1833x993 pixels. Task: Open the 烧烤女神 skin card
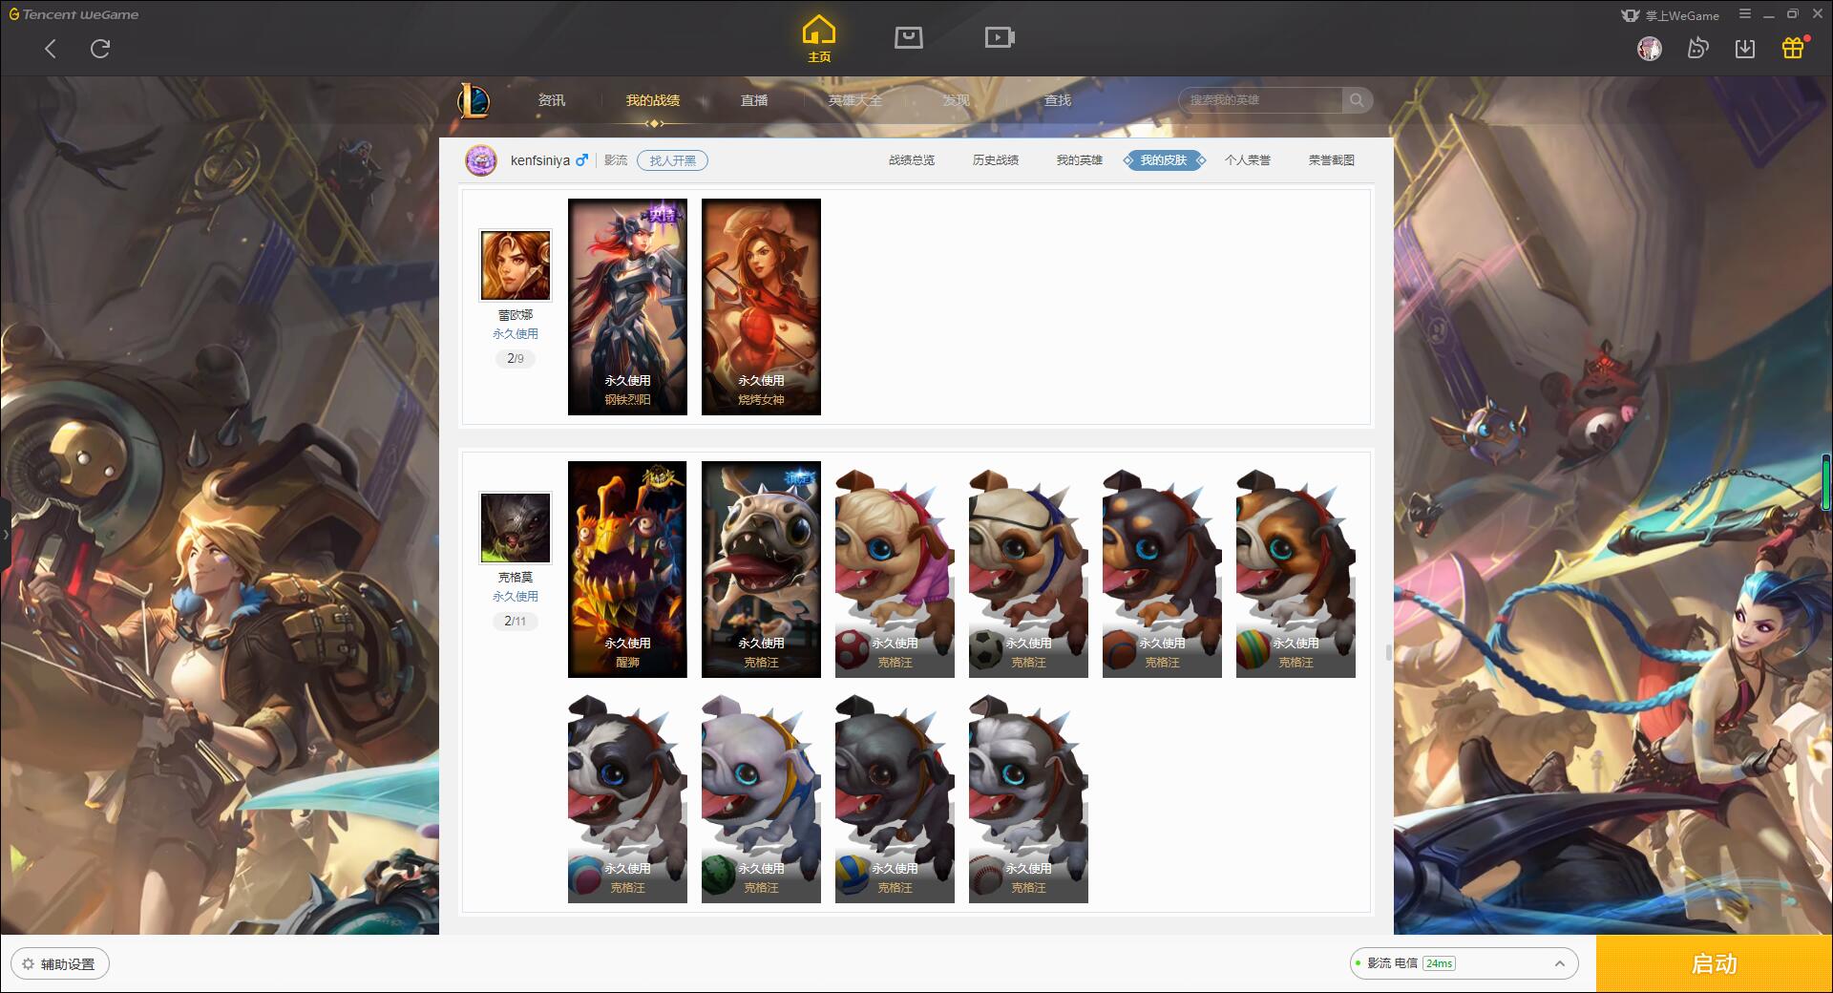pos(761,306)
